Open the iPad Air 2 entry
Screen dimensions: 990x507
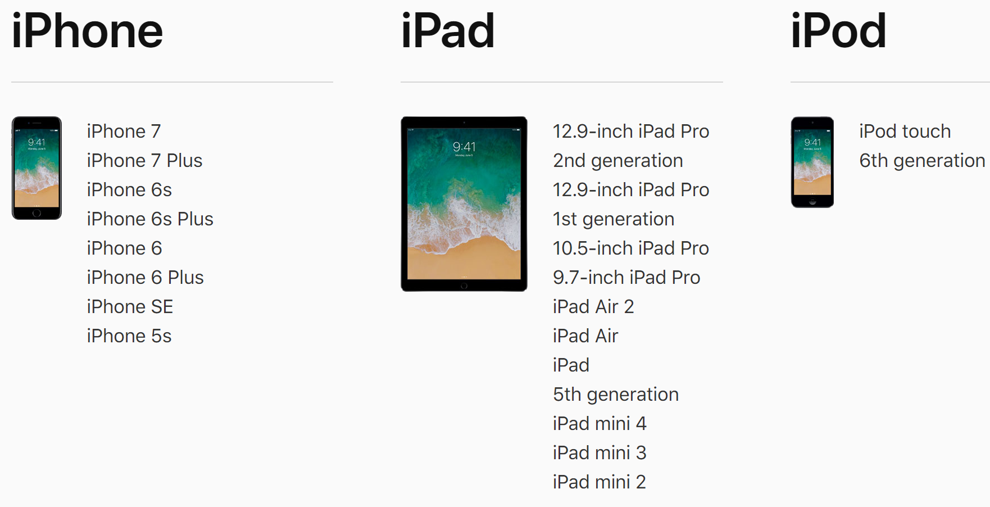click(x=593, y=307)
